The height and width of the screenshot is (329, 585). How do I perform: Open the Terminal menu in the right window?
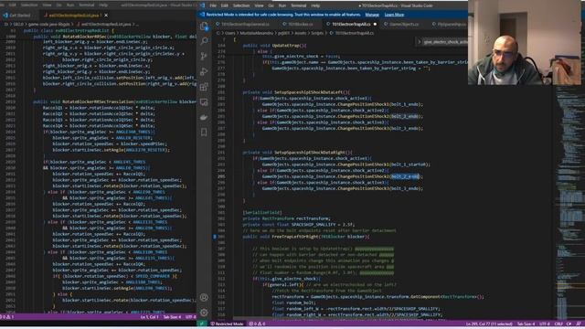click(x=299, y=5)
